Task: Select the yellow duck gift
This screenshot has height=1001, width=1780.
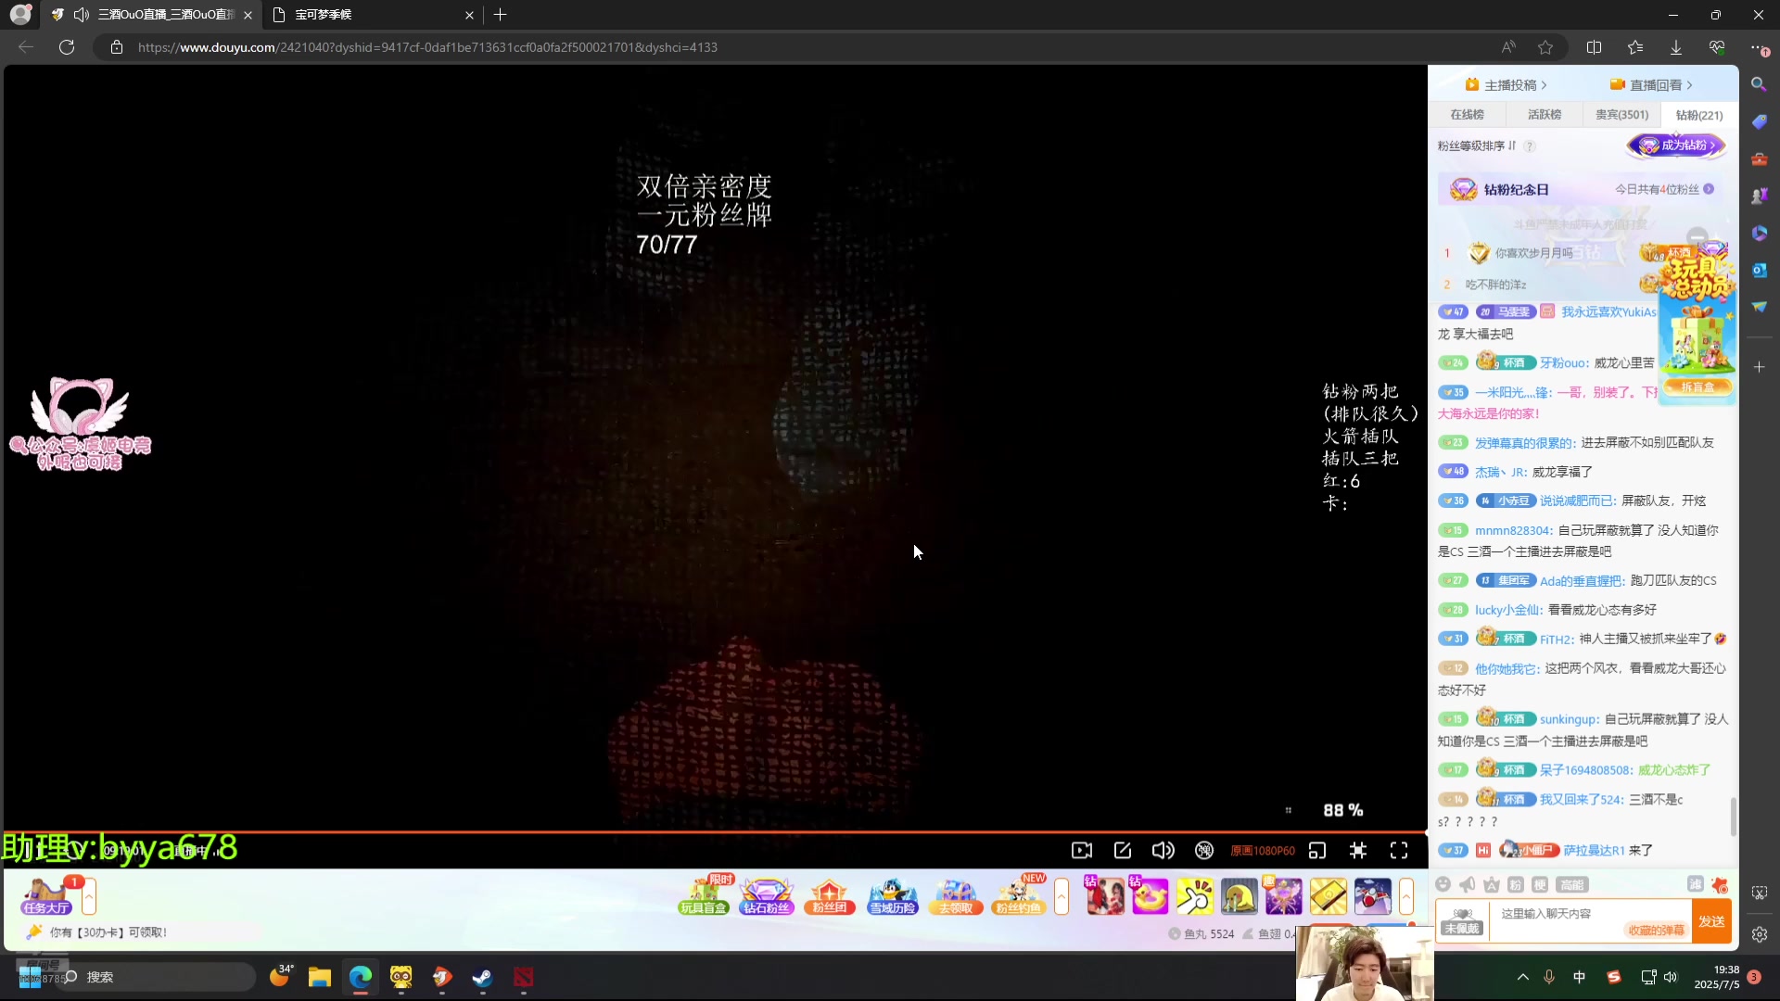Action: [x=1150, y=896]
